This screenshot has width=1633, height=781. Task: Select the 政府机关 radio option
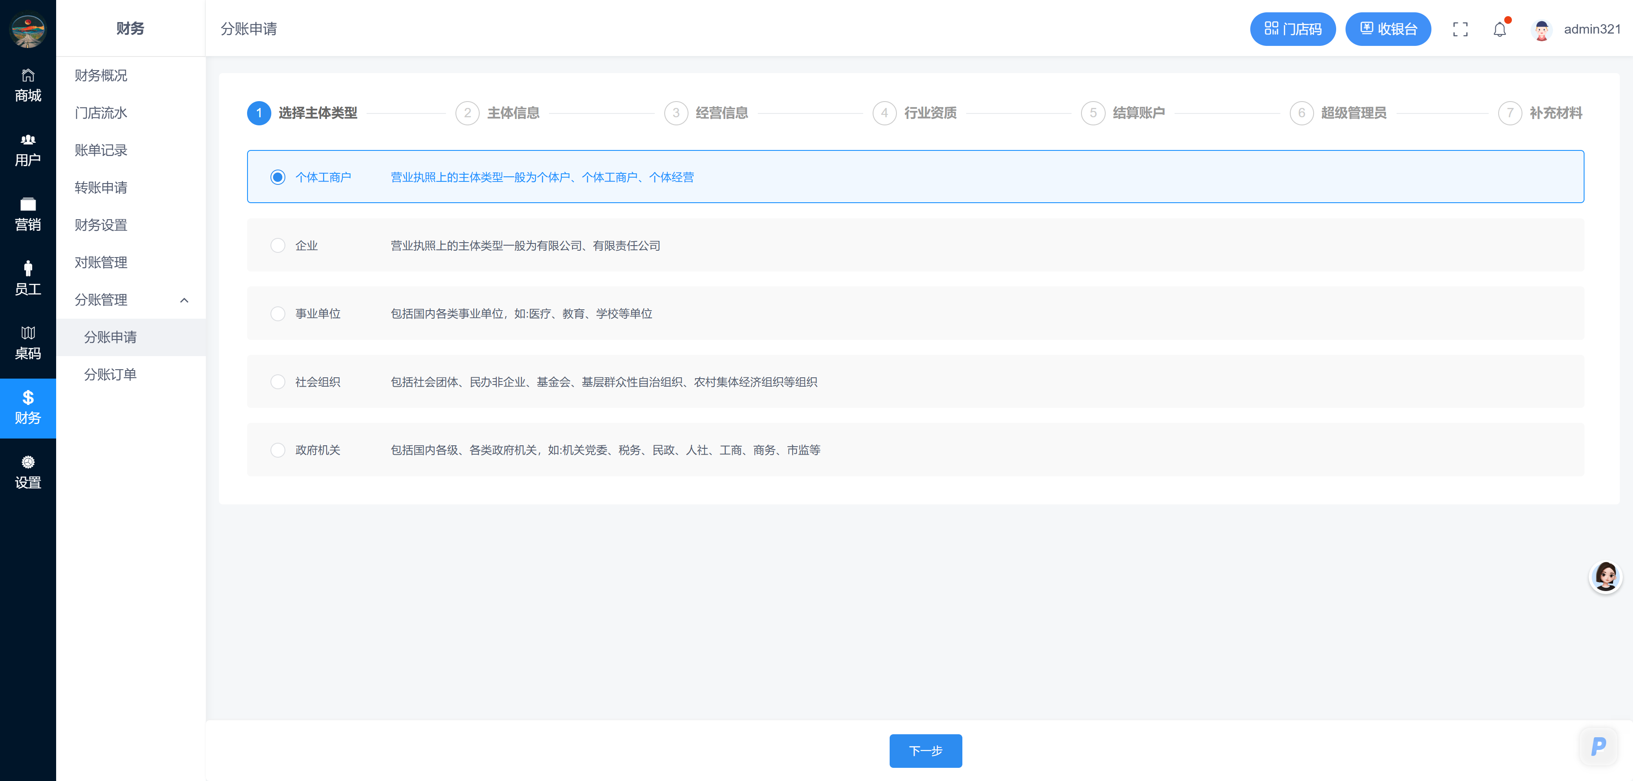(278, 450)
